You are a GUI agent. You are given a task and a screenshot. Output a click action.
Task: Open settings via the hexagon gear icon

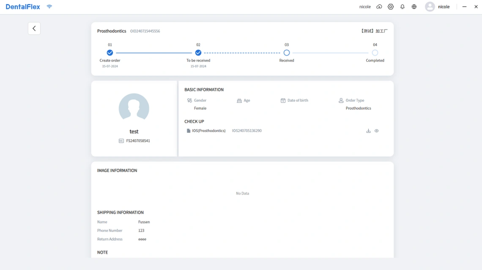pyautogui.click(x=391, y=7)
